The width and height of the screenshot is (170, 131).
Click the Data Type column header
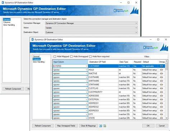click(126, 62)
